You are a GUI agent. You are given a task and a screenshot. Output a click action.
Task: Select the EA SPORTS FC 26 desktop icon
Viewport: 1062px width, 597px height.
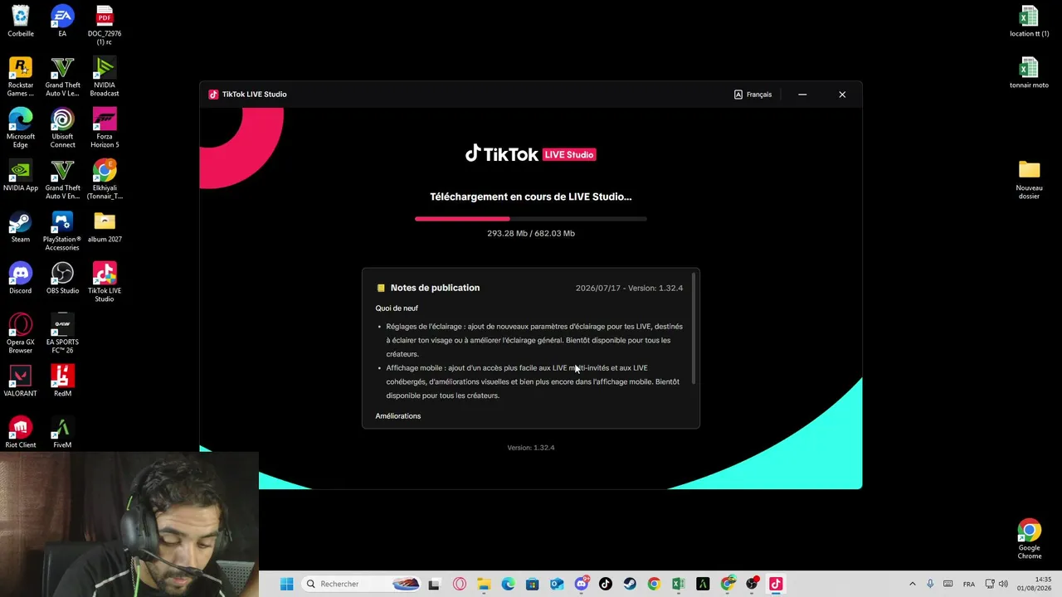(x=62, y=334)
